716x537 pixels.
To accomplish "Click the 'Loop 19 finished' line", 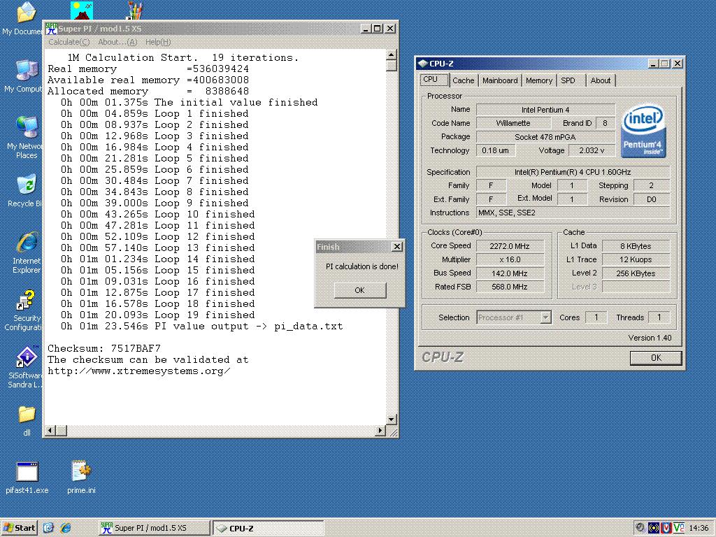I will click(x=157, y=315).
